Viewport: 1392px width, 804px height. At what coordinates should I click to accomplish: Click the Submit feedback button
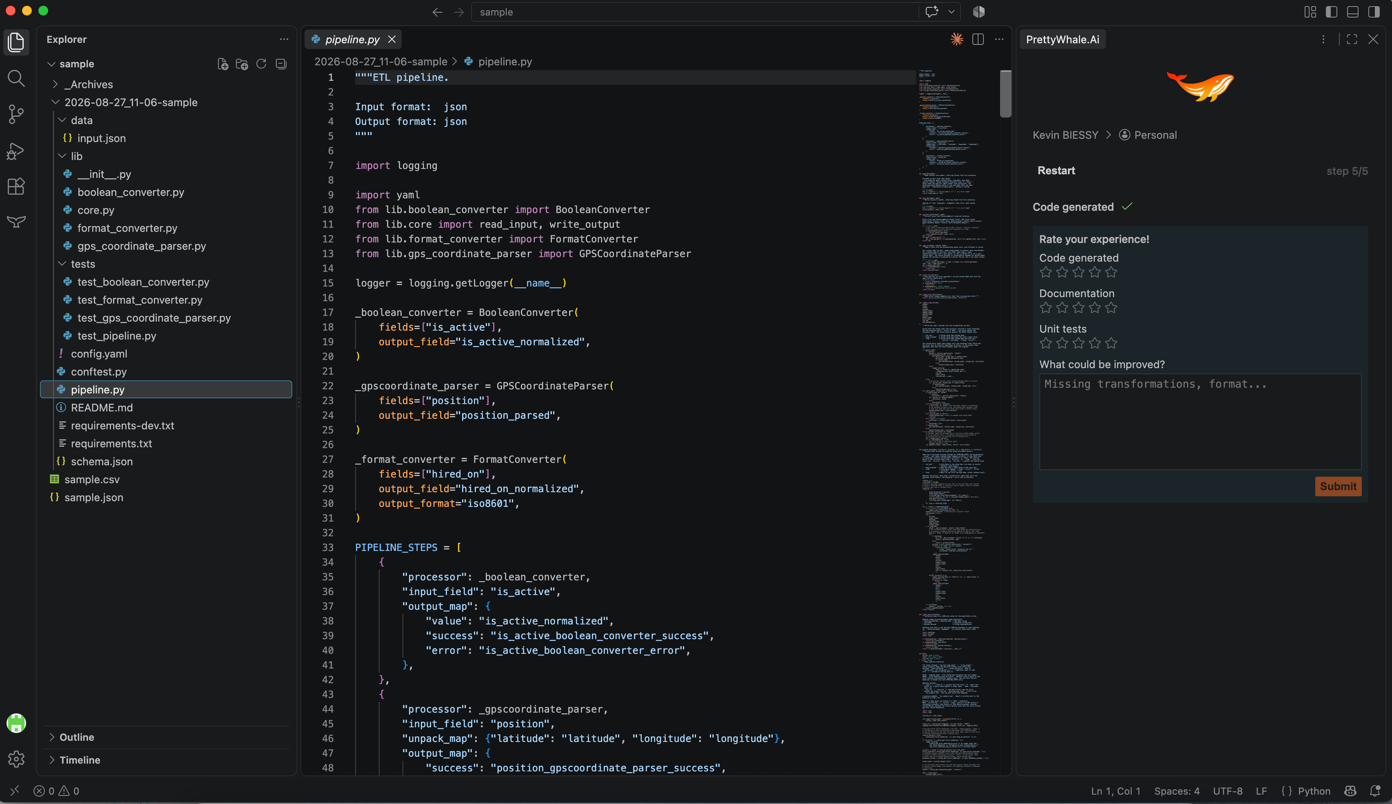coord(1338,486)
